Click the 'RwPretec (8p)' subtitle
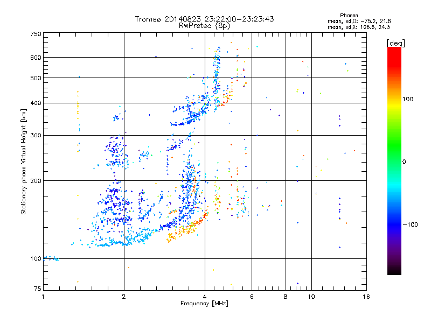The width and height of the screenshot is (431, 323). click(x=204, y=26)
